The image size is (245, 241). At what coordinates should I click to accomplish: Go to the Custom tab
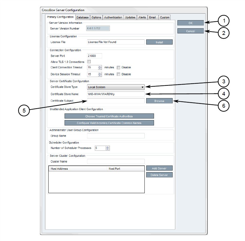(165, 17)
